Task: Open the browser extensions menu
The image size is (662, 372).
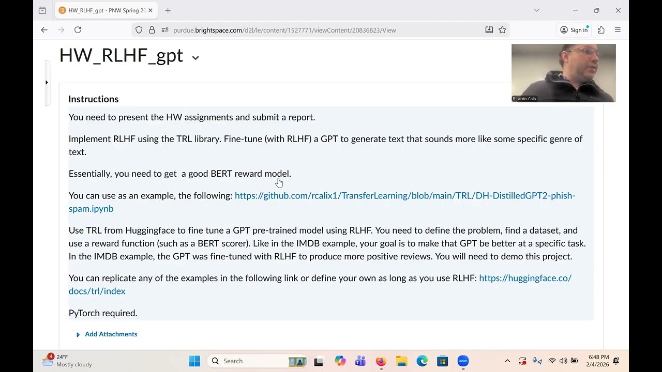Action: coord(601,30)
